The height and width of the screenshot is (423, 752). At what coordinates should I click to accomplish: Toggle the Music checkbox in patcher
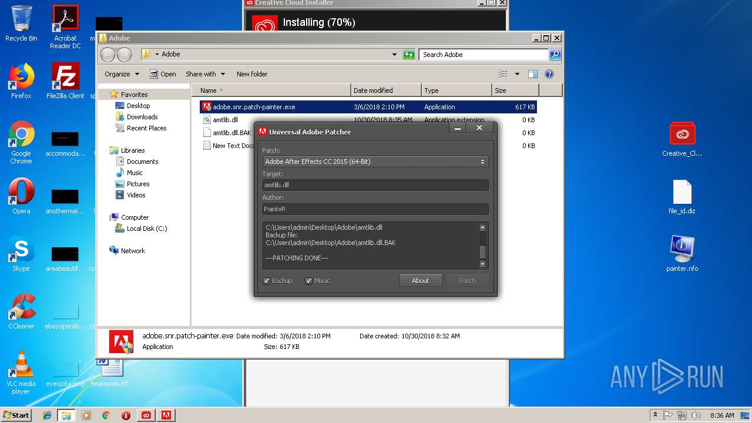coord(308,281)
